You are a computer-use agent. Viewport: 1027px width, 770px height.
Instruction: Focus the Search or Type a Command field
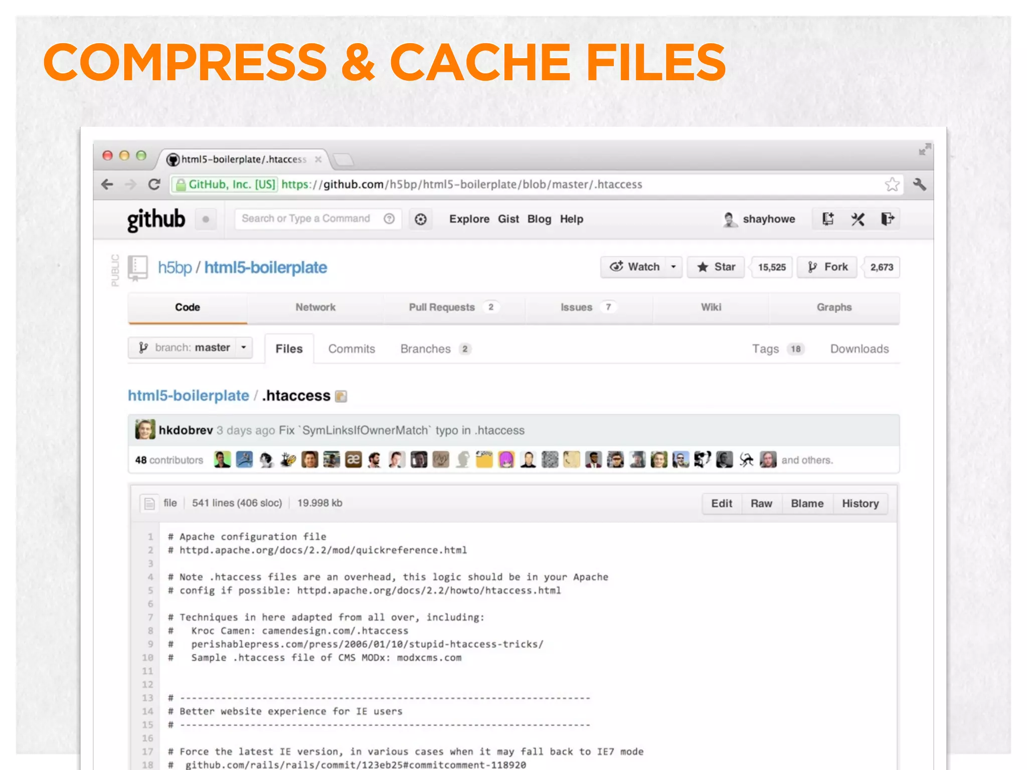[318, 219]
